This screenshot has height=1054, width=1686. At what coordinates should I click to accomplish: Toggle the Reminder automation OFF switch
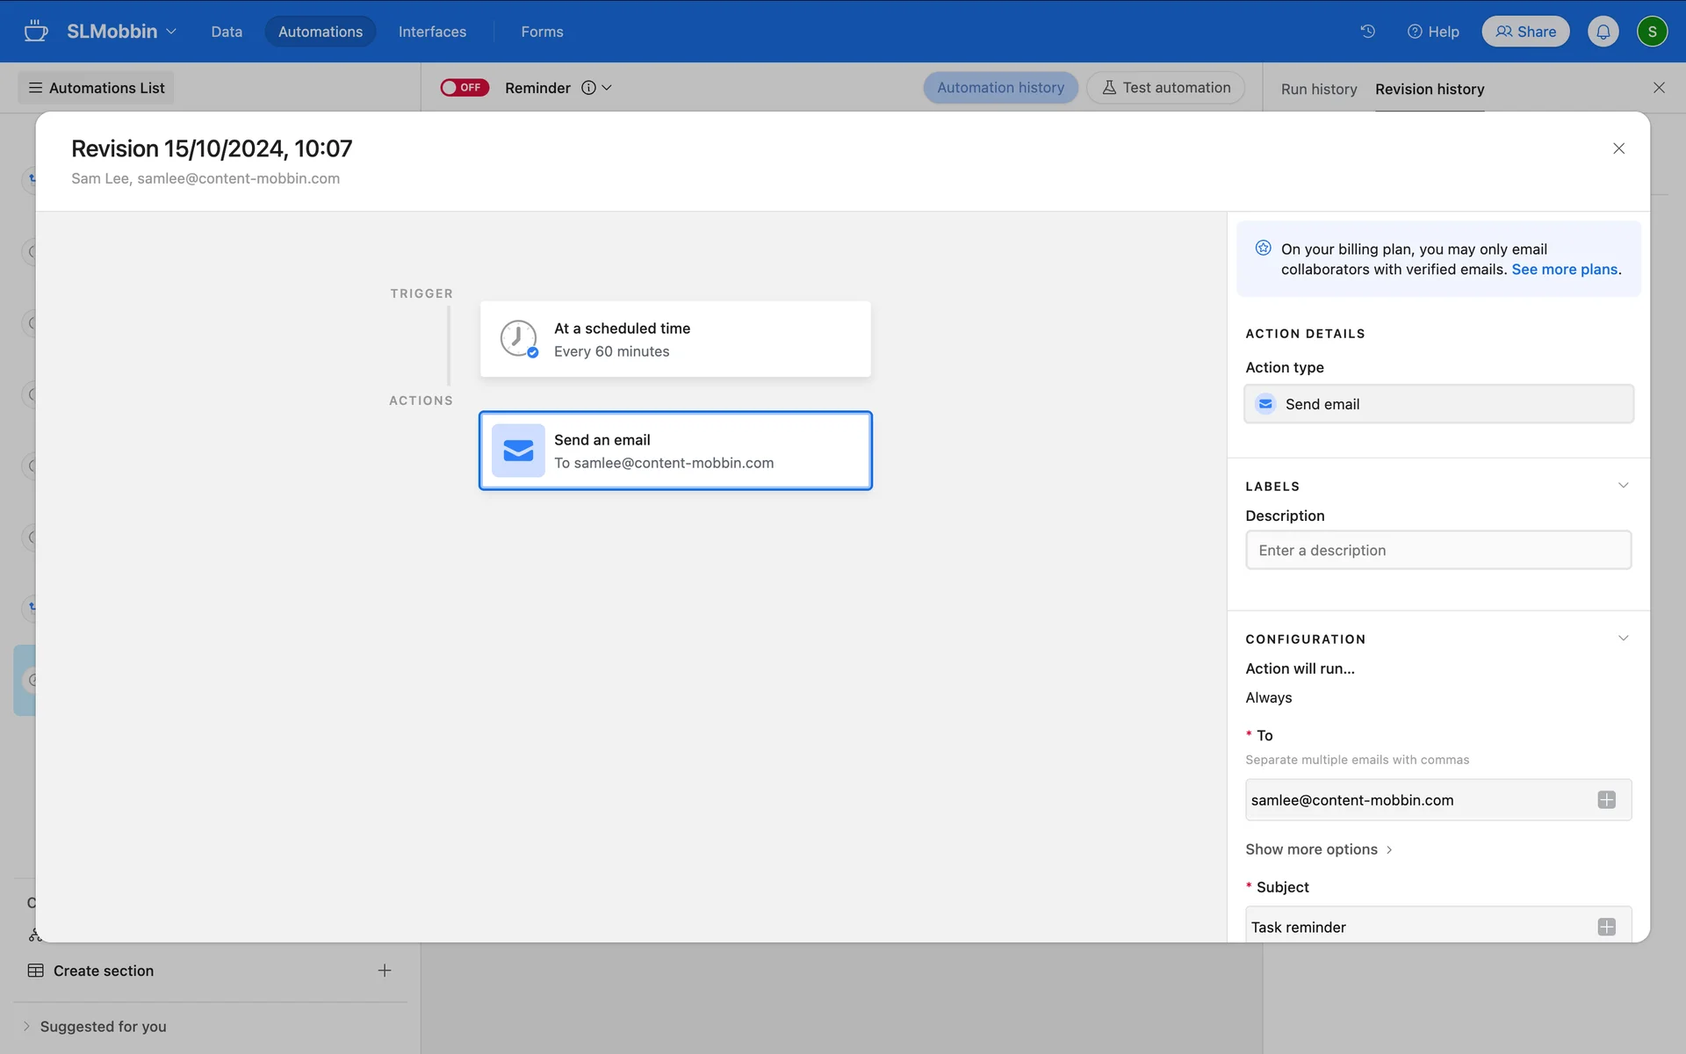click(465, 88)
